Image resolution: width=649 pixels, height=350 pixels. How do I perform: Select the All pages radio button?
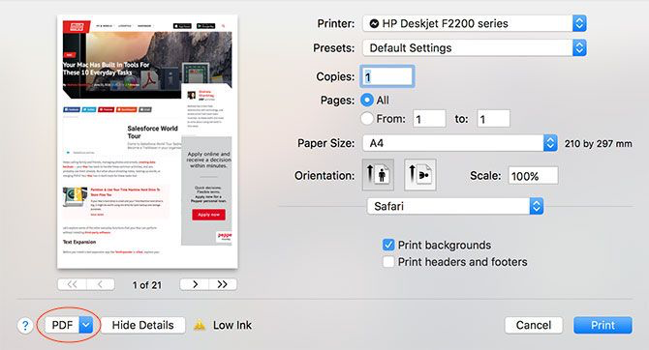(367, 100)
